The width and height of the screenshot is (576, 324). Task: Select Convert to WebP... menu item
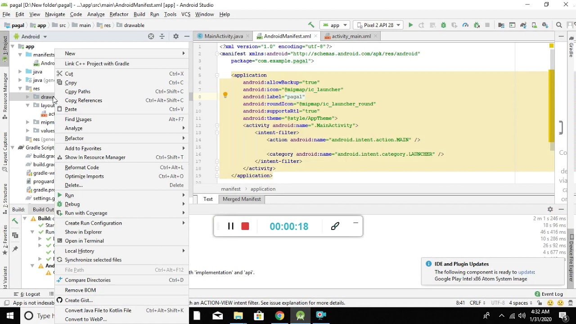(x=122, y=319)
